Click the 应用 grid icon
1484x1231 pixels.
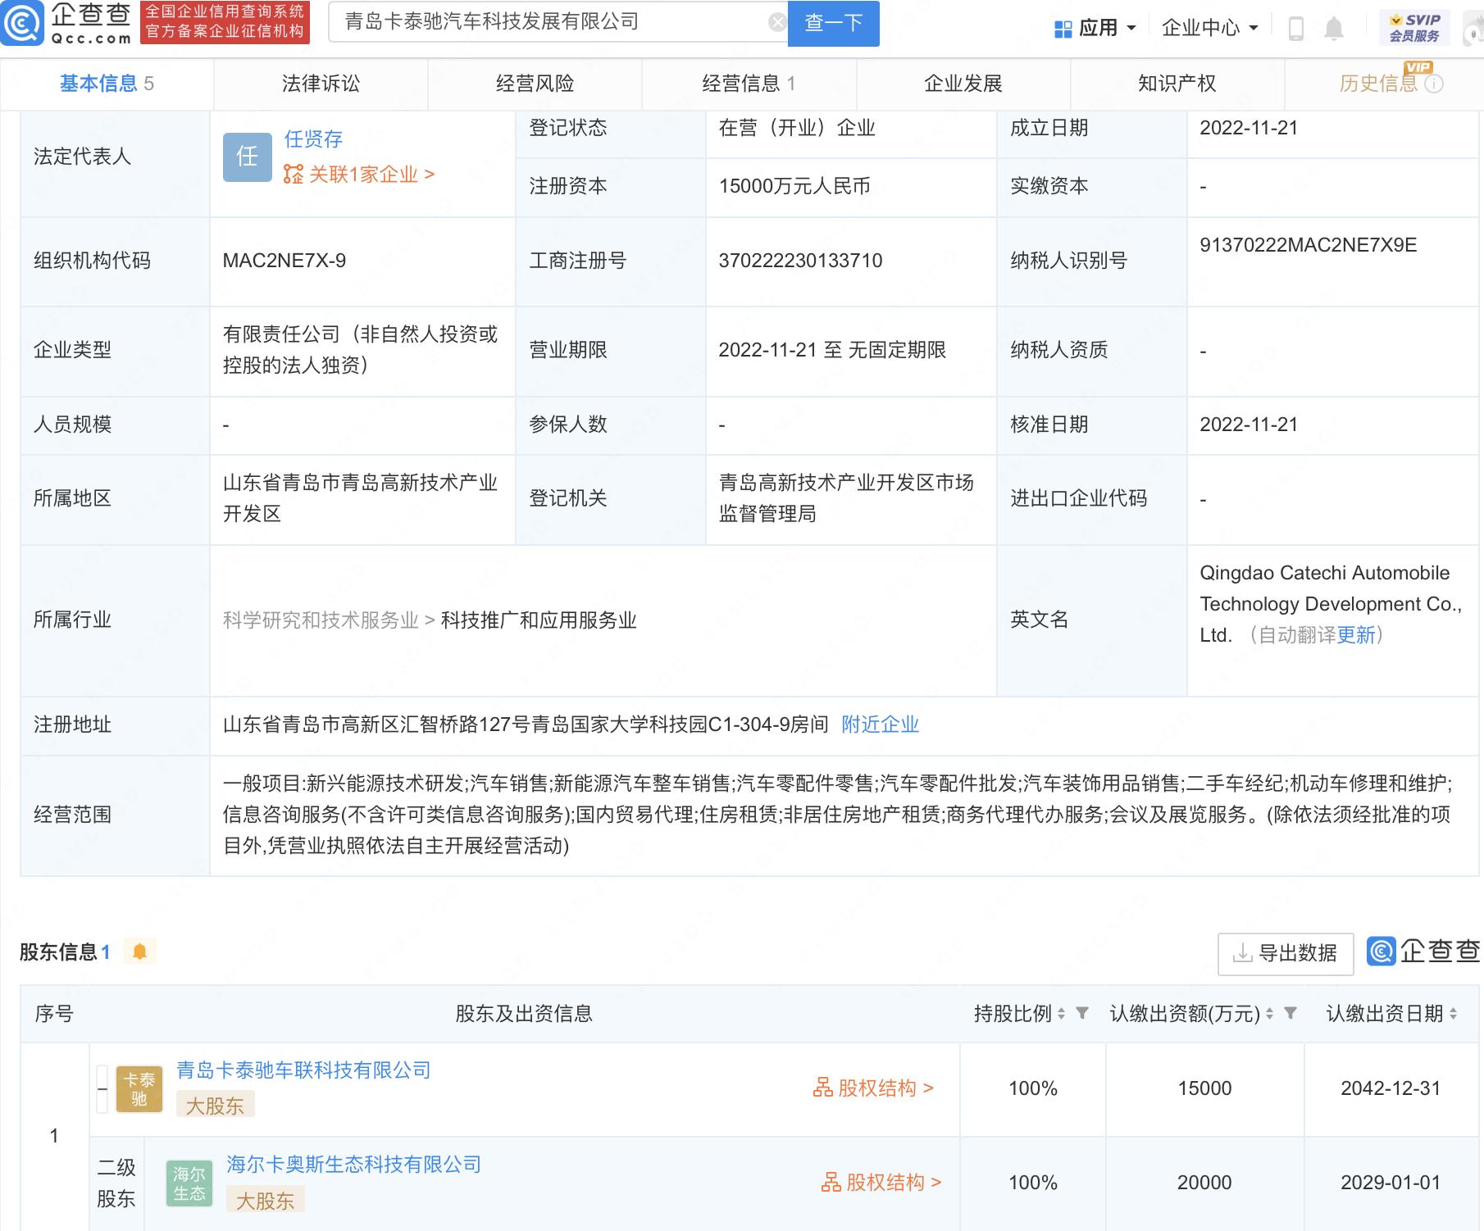click(1063, 29)
